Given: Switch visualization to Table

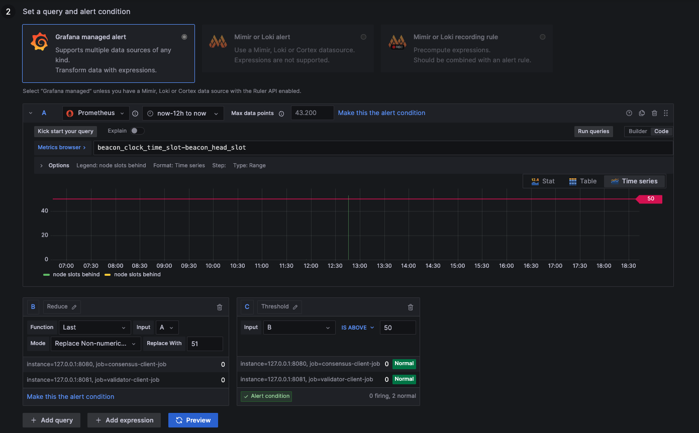Looking at the screenshot, I should tap(583, 181).
